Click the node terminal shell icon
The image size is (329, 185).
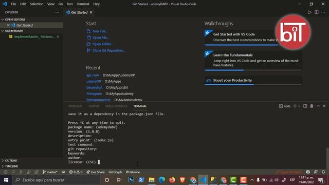[281, 106]
